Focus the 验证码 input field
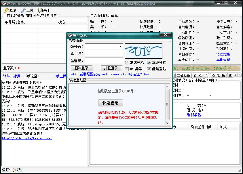243x174 pixels. pos(104,60)
